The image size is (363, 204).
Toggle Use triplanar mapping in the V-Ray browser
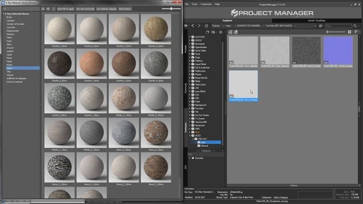point(107,9)
